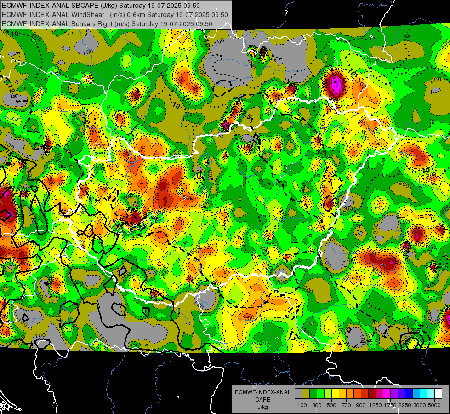The image size is (450, 414).
Task: Select the dark red legend swatch
Action: [x=372, y=394]
